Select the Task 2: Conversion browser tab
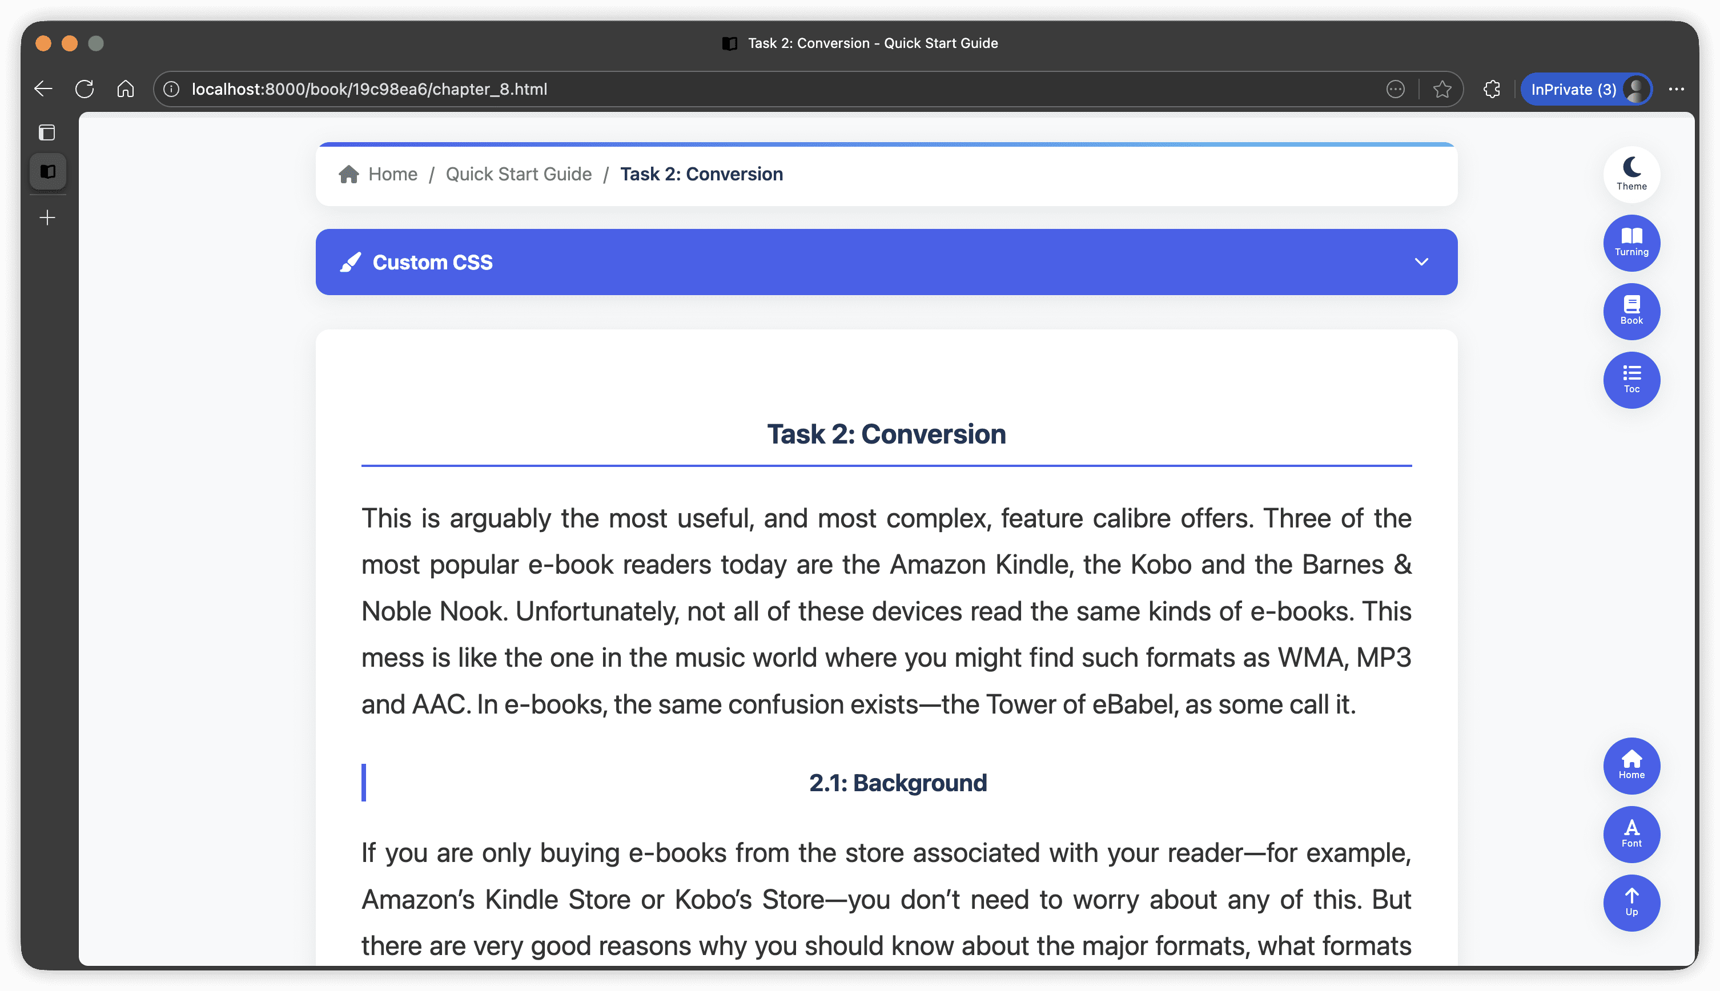1720x991 pixels. 859,43
